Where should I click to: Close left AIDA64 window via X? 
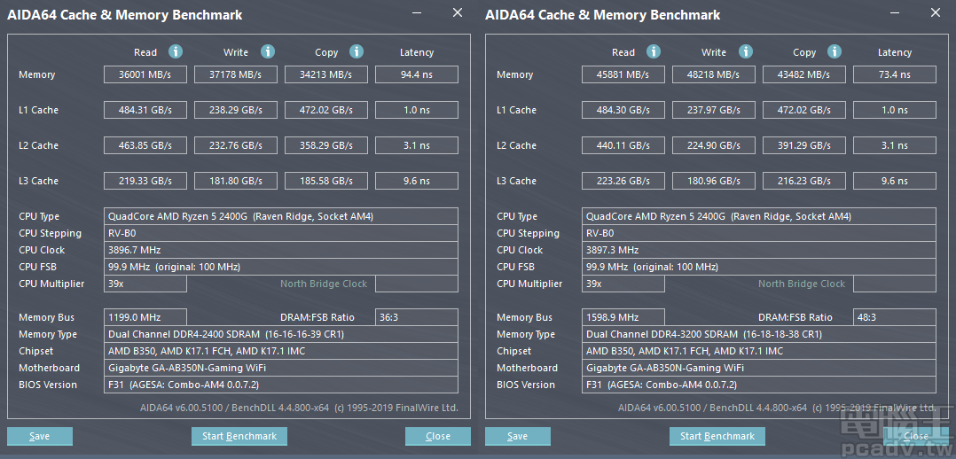point(458,12)
